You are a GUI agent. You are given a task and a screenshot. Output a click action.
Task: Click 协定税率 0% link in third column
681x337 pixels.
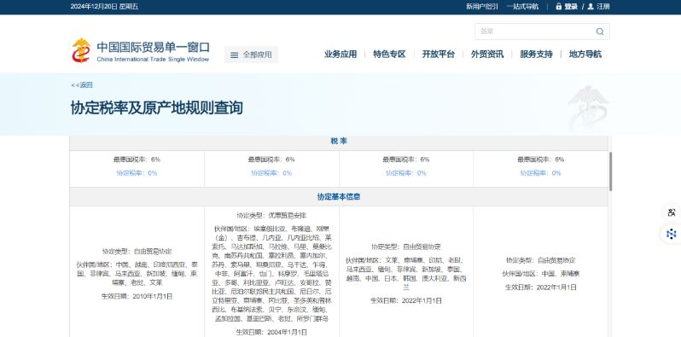(406, 173)
